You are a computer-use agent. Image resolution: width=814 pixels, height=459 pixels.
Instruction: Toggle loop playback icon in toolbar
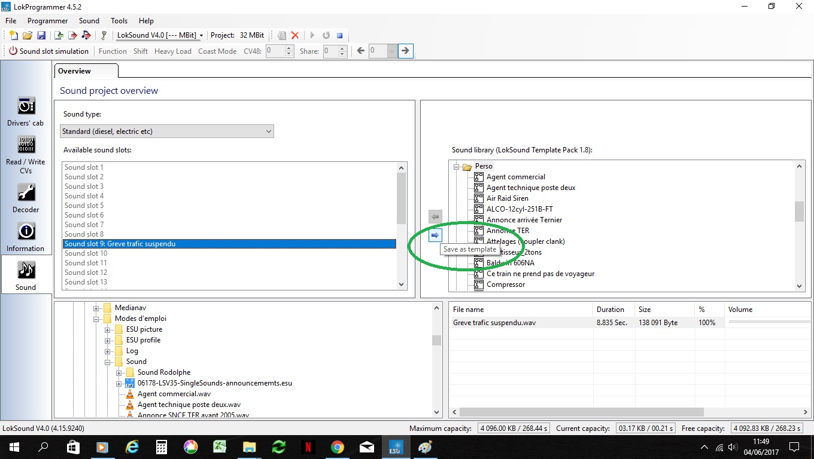point(326,36)
